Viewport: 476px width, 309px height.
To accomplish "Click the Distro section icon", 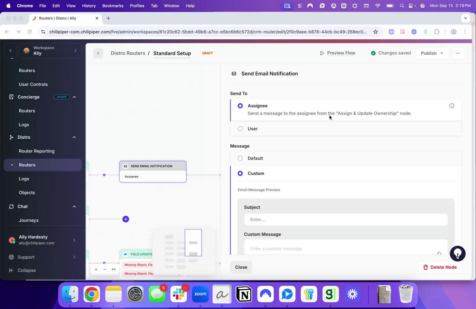I will pyautogui.click(x=11, y=137).
